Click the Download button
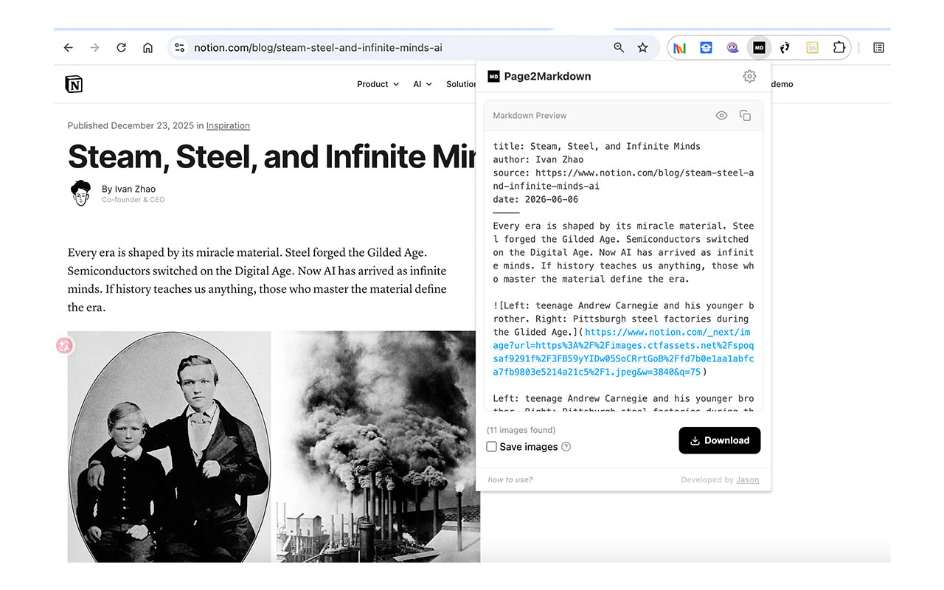 click(x=719, y=440)
